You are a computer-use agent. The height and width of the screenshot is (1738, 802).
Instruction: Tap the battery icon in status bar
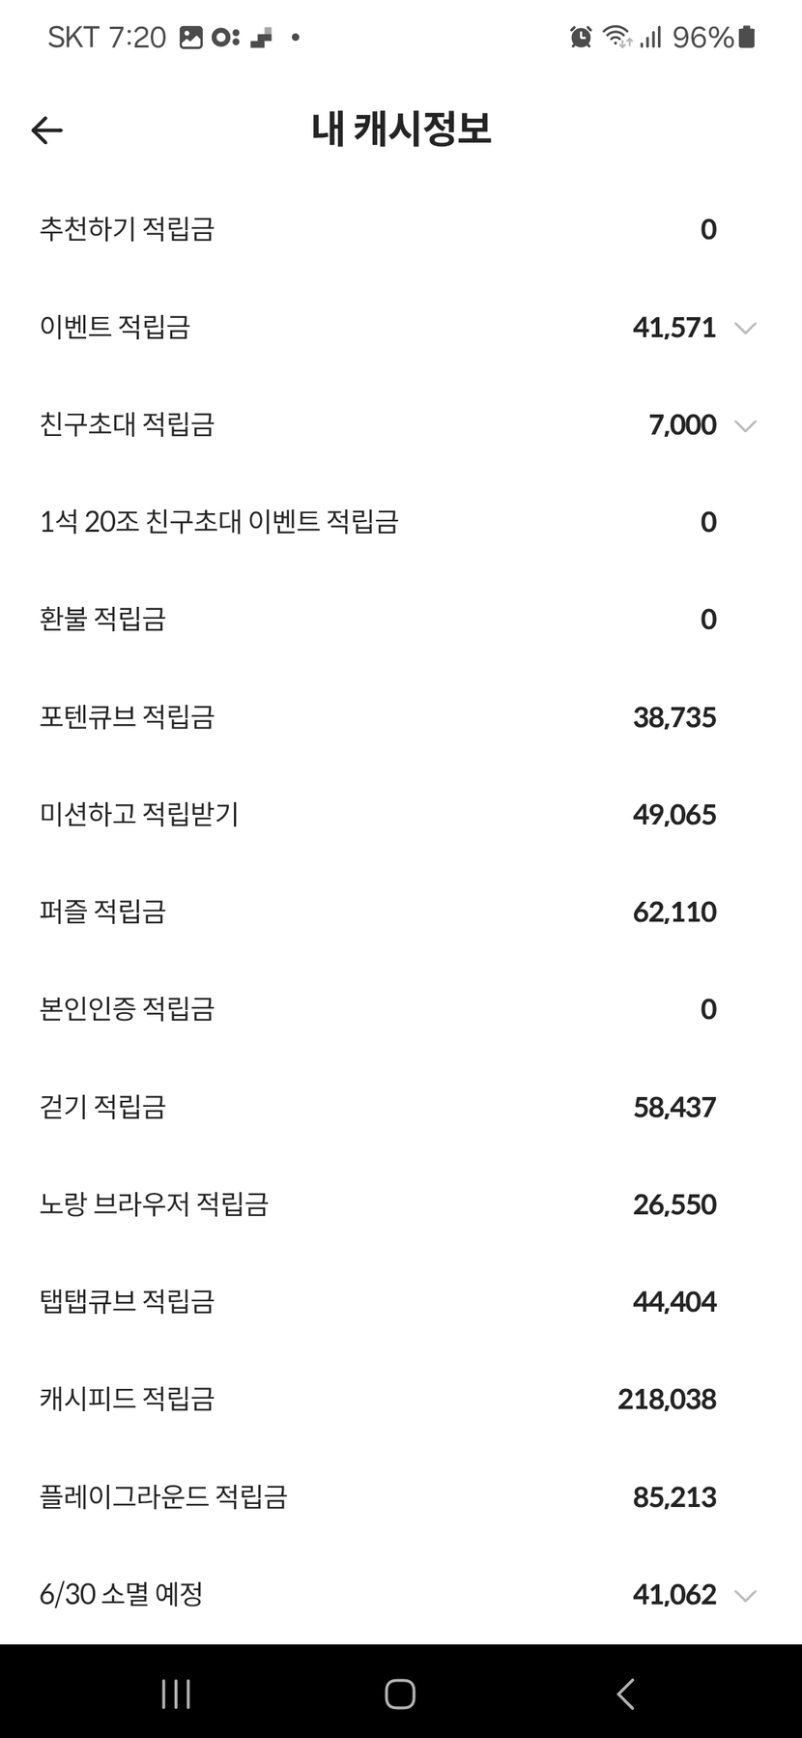746,38
